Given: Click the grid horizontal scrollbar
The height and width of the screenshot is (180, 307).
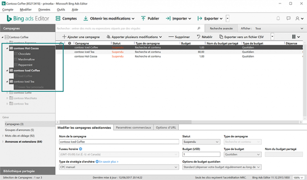Looking at the screenshot, I should 125,122.
